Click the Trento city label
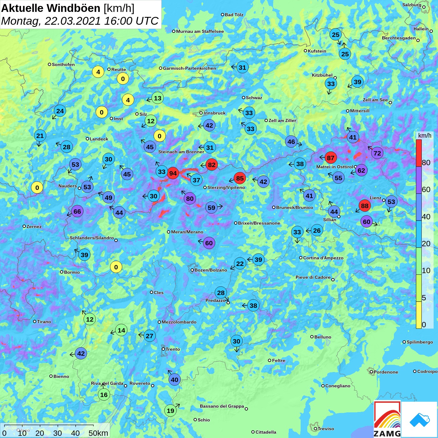This screenshot has width=438, height=438. pos(173,349)
